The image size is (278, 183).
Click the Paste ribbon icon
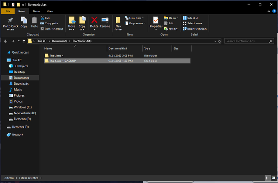pos(34,22)
